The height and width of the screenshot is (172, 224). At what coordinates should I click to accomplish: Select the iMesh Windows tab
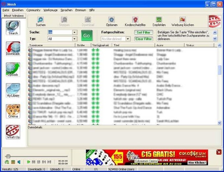coord(14,16)
